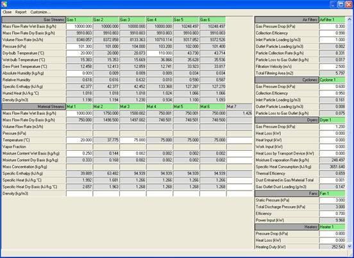
Task: Open the Customize... menu
Action: (x=40, y=12)
